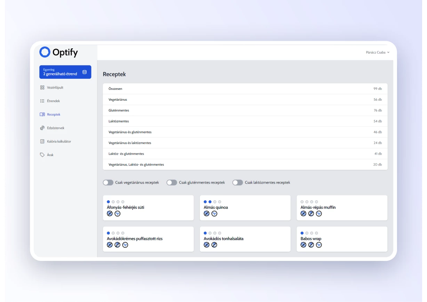Click the Kalória kalkulátor calculator icon

pyautogui.click(x=42, y=141)
